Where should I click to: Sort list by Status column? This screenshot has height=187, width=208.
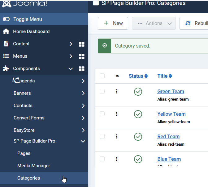[138, 76]
